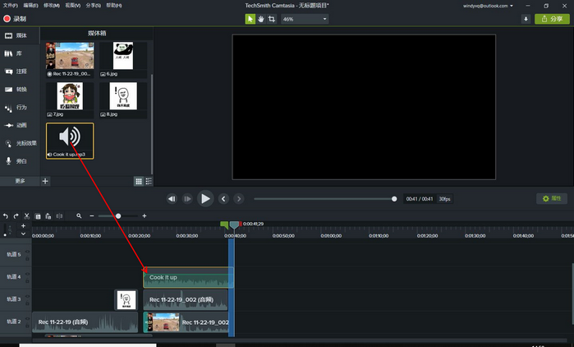
Task: Select the hand pan tool
Action: tap(261, 18)
